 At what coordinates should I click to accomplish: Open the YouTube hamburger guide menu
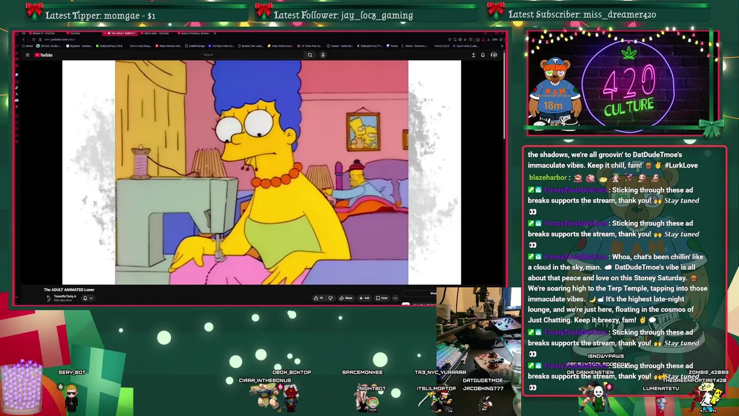(x=27, y=55)
